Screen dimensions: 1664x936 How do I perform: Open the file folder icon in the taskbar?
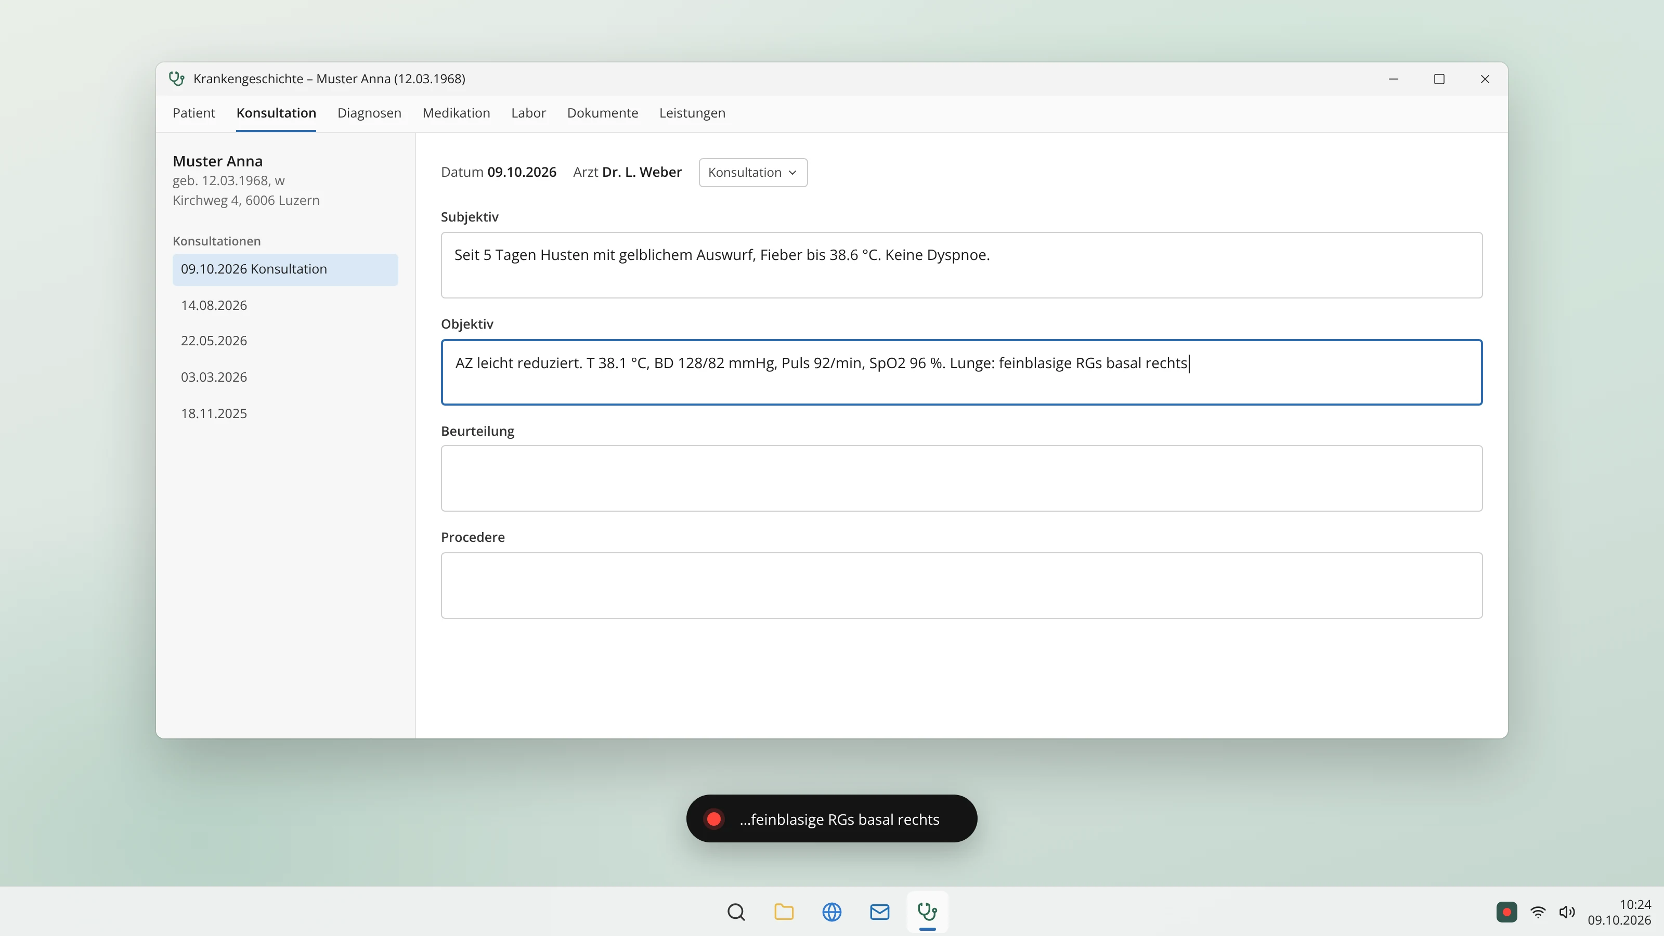click(x=784, y=912)
